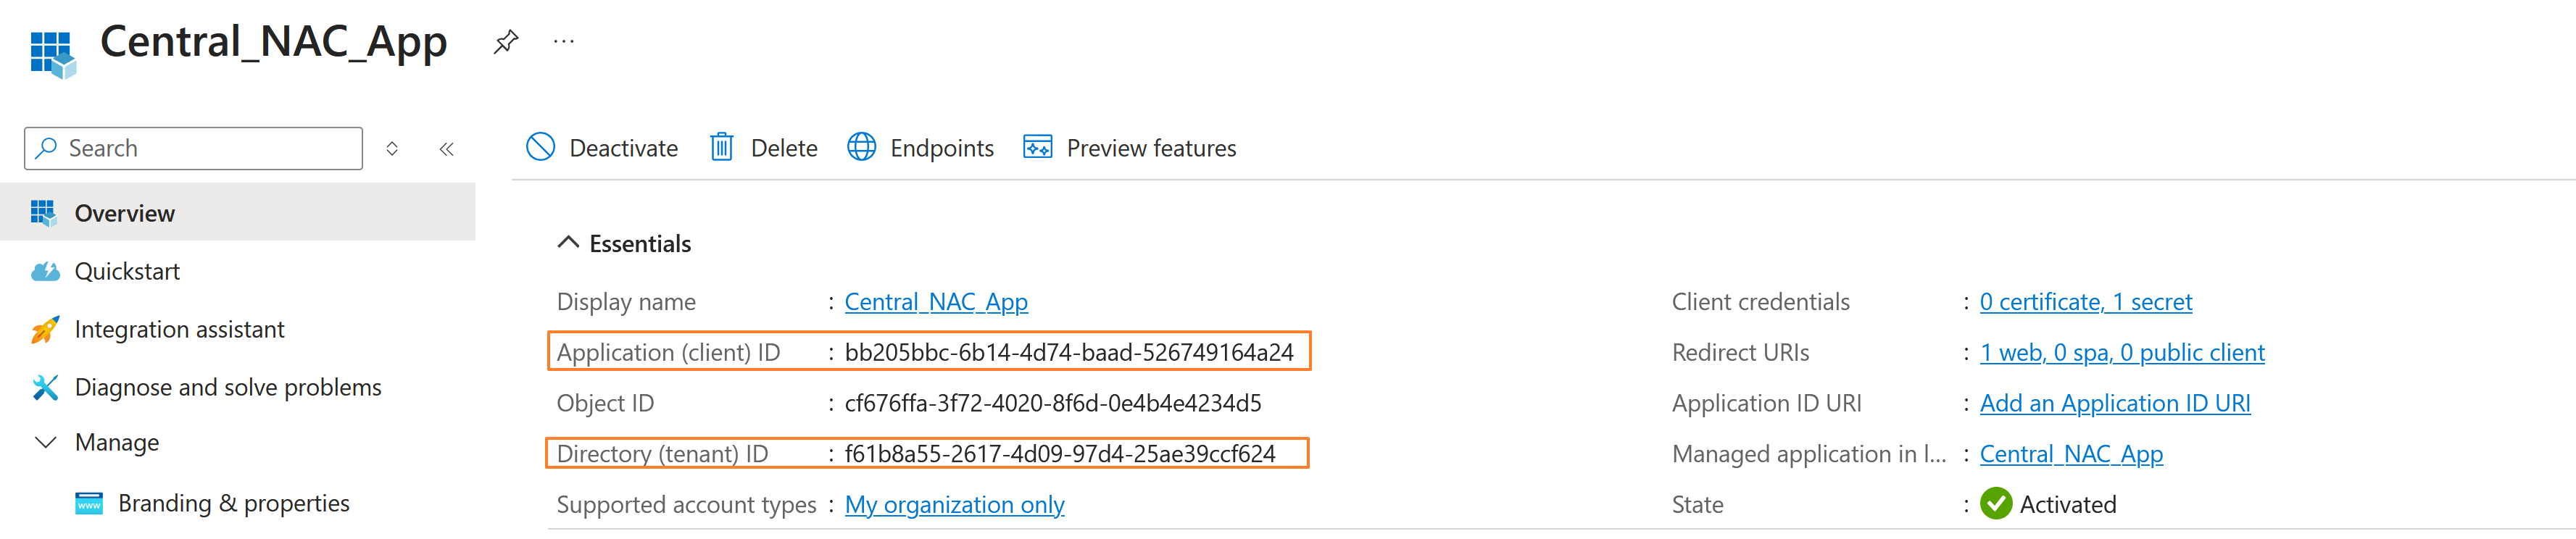Open Add an Application ID URI link
2576x539 pixels.
(x=2115, y=403)
